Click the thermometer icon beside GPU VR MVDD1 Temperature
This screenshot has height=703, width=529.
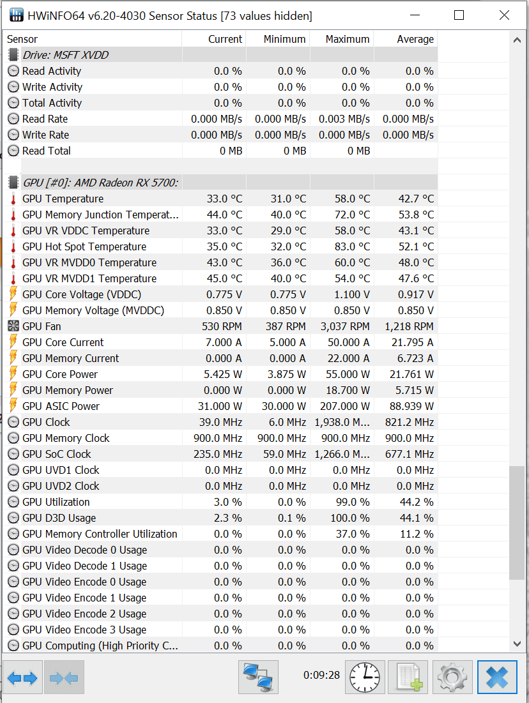(x=13, y=278)
